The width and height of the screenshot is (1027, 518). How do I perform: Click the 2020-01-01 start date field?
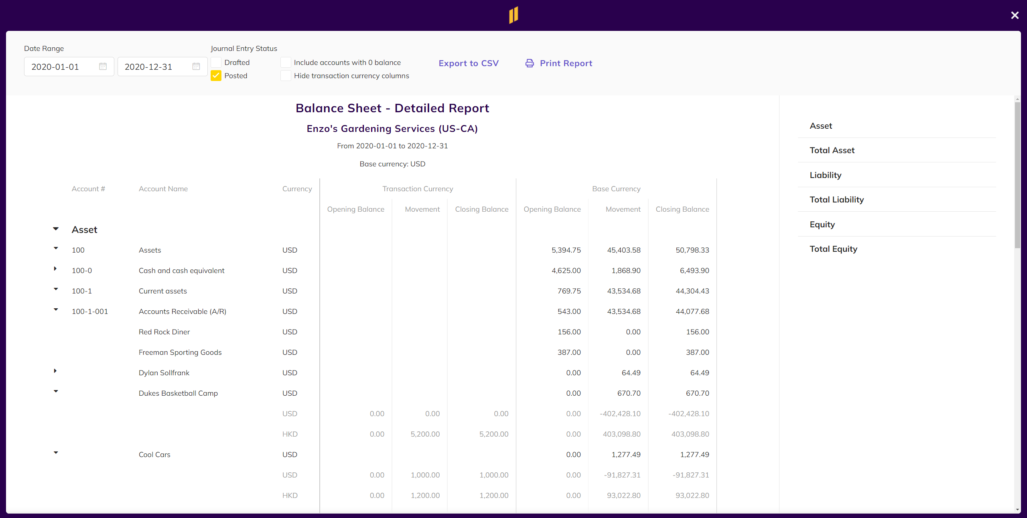(x=60, y=67)
